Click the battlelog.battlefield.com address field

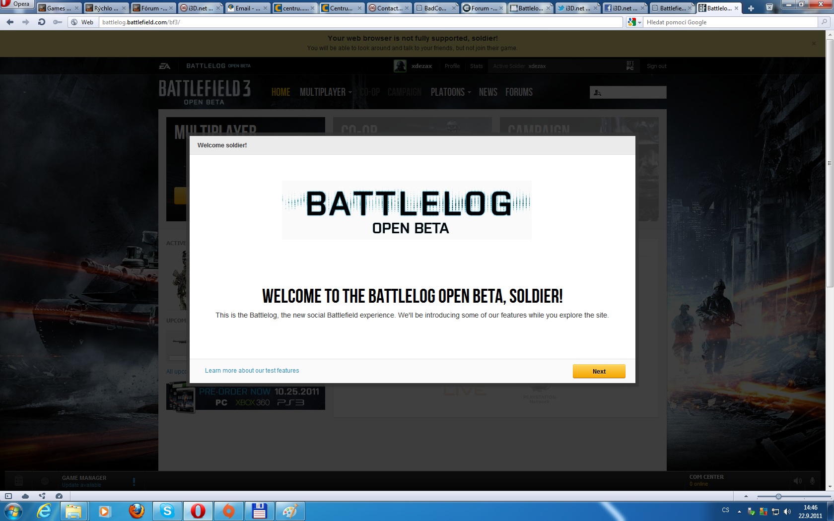[361, 22]
